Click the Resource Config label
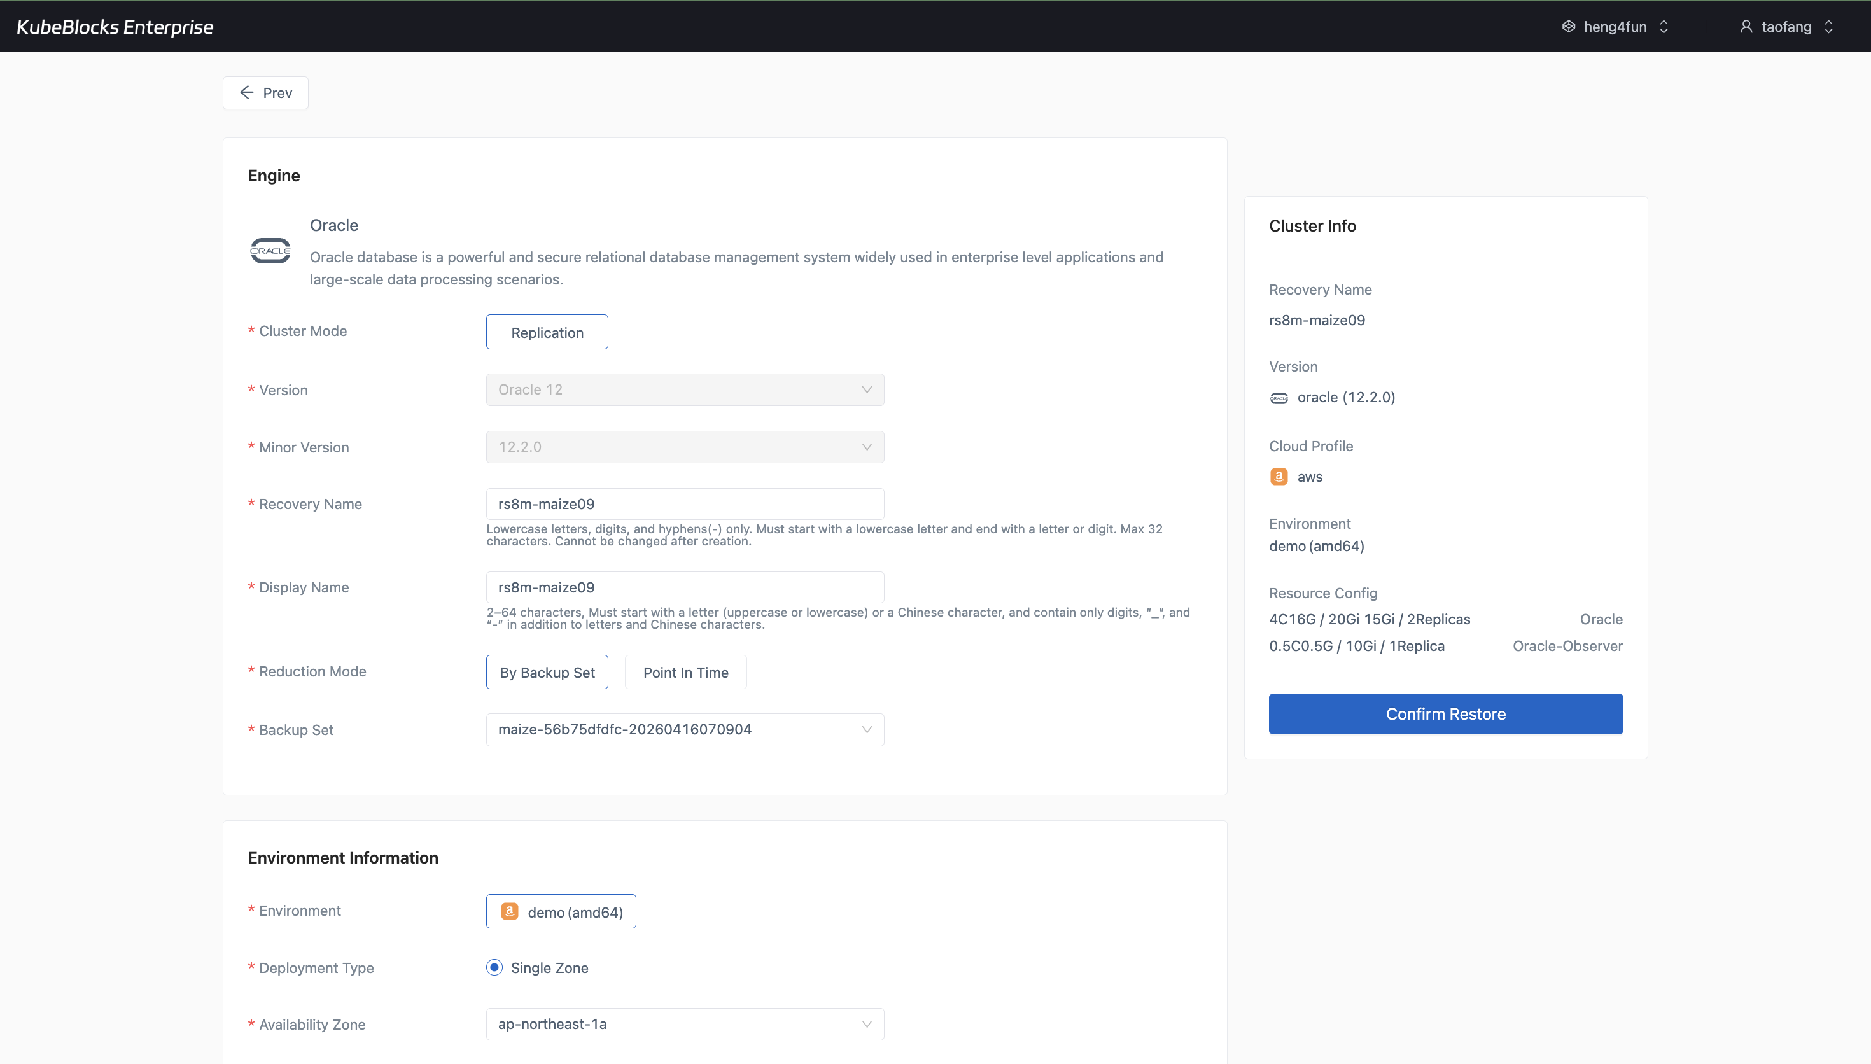Image resolution: width=1871 pixels, height=1064 pixels. point(1322,593)
